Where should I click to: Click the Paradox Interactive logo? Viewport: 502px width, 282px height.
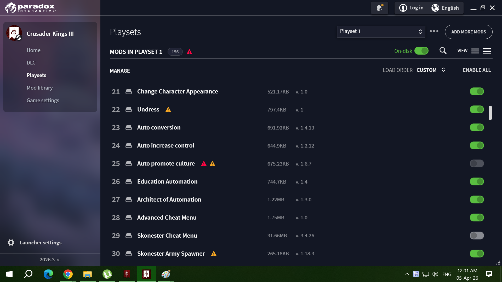(31, 8)
